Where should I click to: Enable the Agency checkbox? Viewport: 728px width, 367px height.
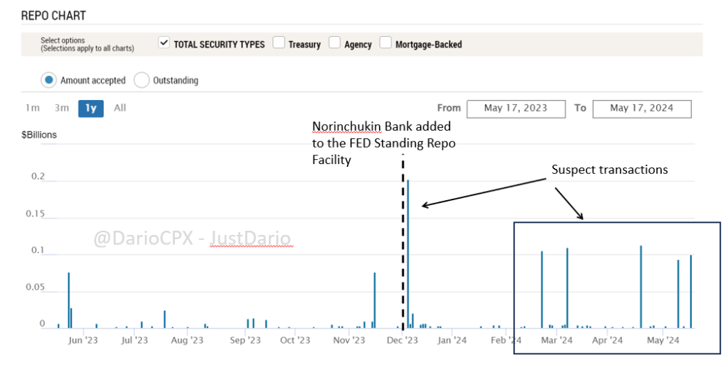335,43
